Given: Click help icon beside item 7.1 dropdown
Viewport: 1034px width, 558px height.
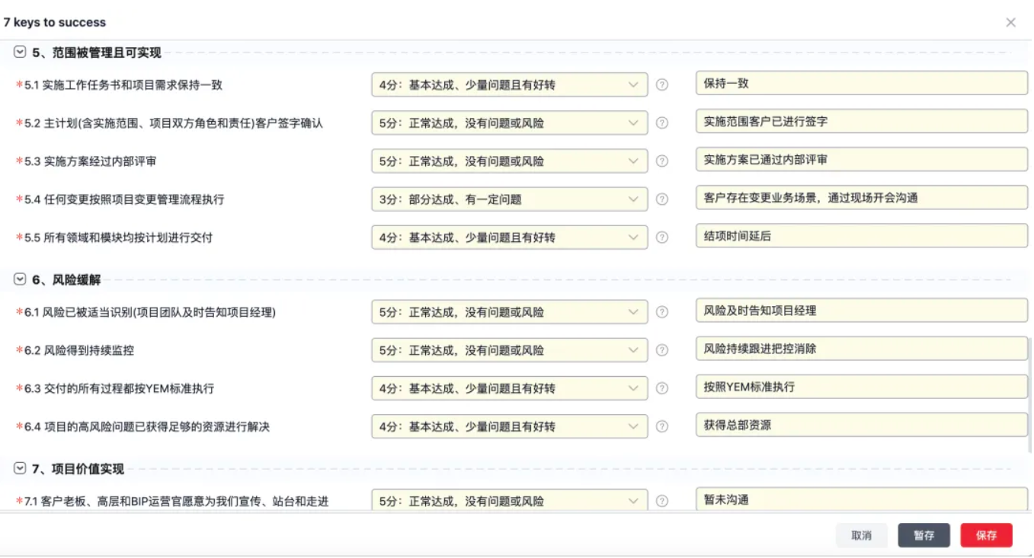Looking at the screenshot, I should pyautogui.click(x=662, y=501).
